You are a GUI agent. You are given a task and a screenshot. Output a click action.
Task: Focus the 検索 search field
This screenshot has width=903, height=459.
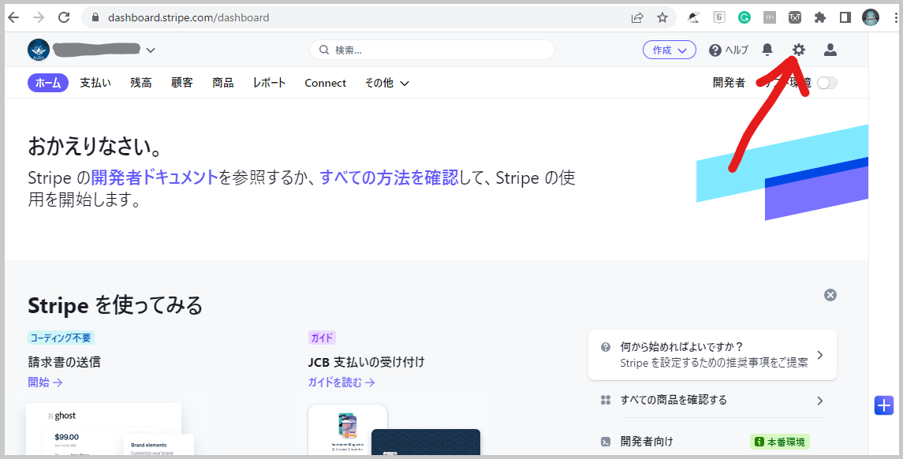pyautogui.click(x=432, y=50)
